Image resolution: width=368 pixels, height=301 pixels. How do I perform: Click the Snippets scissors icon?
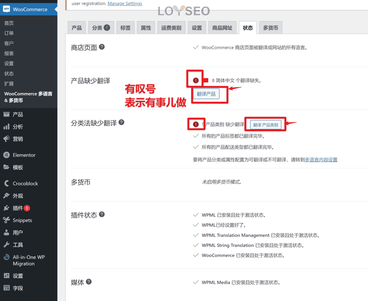pyautogui.click(x=6, y=220)
